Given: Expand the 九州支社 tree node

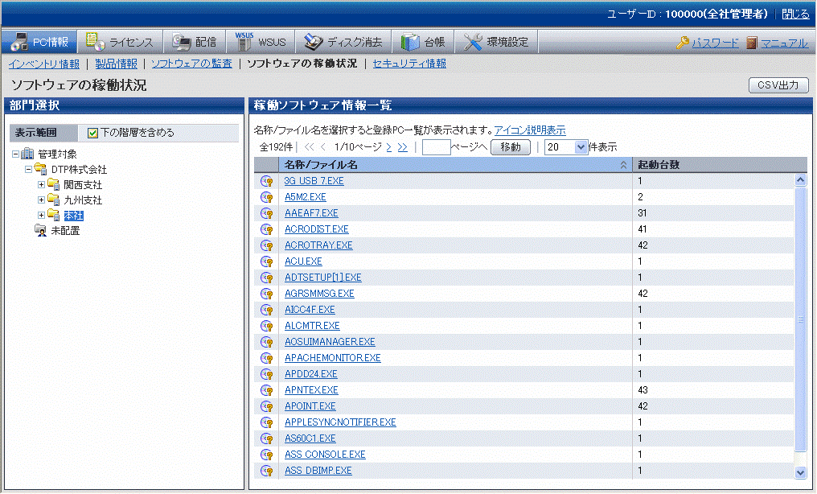Looking at the screenshot, I should click(41, 200).
